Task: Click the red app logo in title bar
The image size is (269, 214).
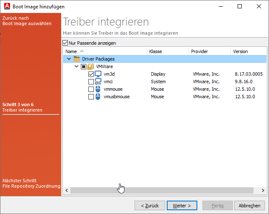Action: [7, 6]
